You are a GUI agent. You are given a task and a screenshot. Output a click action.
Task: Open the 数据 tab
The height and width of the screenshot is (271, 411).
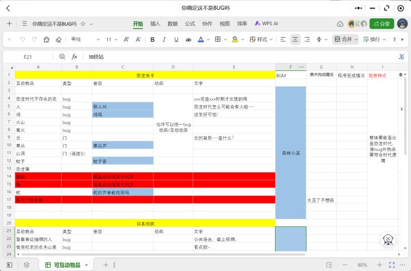(172, 23)
